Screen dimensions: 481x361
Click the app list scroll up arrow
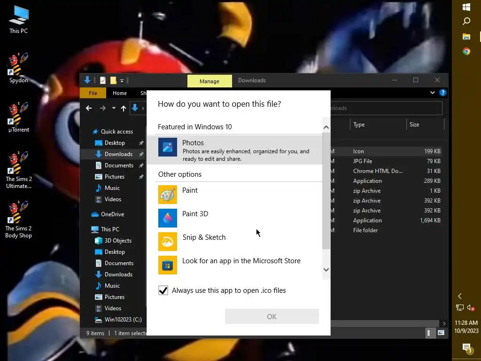[326, 127]
